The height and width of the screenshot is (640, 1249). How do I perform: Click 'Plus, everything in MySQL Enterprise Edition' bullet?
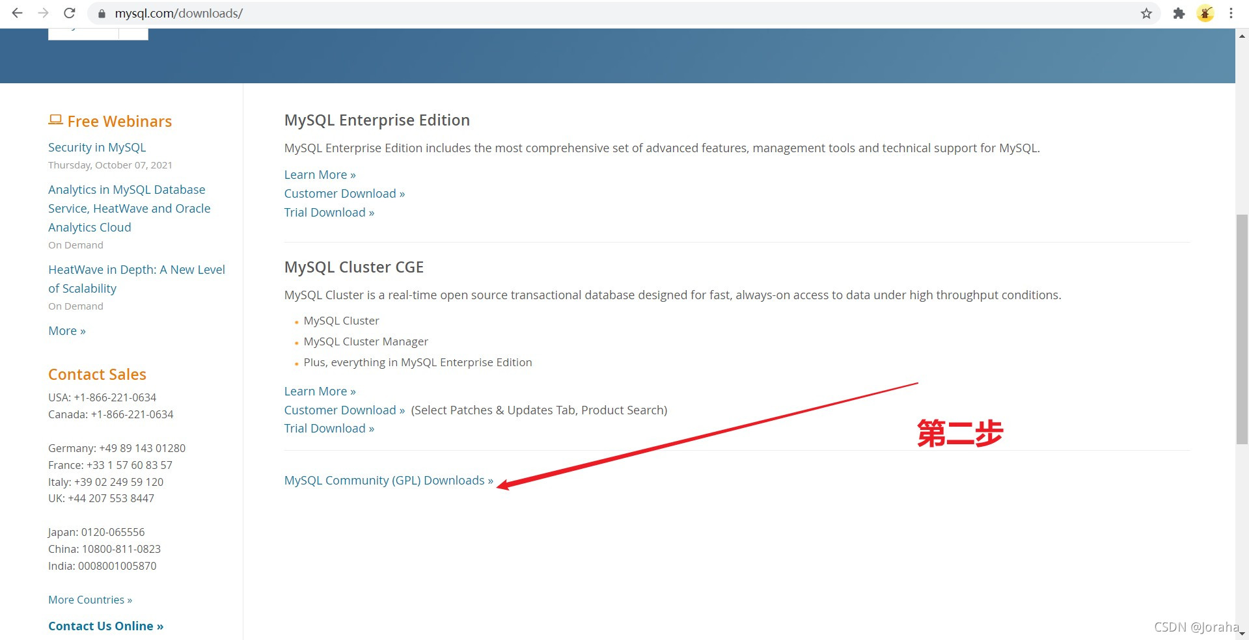click(x=418, y=362)
